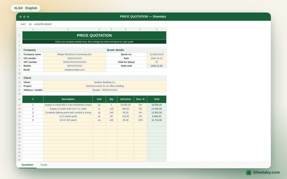
Task: Select the quantity 120 cell
Action: click(x=111, y=109)
